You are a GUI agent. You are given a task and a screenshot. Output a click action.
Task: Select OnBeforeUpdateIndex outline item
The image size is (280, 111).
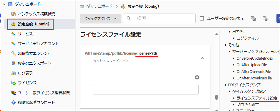[255, 58]
